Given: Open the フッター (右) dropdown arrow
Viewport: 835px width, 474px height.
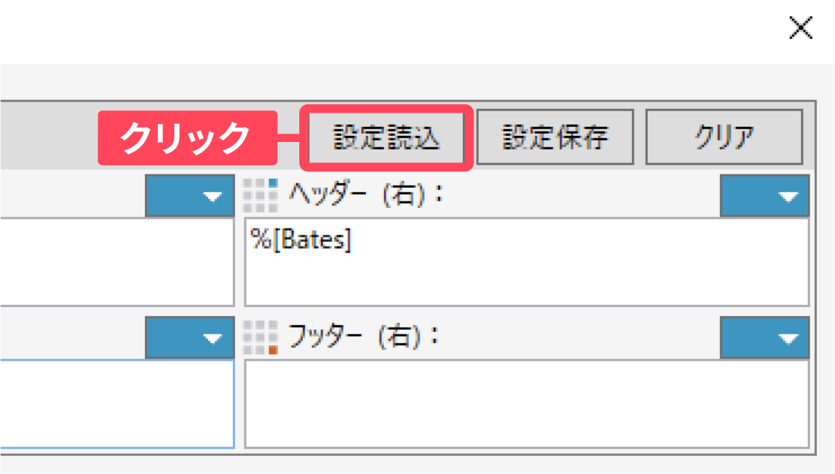Looking at the screenshot, I should click(x=764, y=338).
